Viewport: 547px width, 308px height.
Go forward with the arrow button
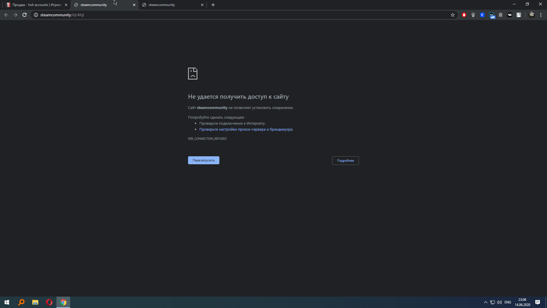(15, 15)
